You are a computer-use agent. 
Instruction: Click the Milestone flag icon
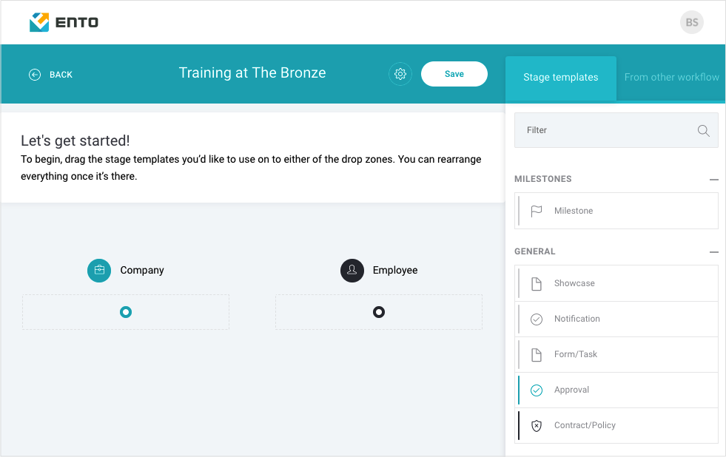click(x=536, y=211)
